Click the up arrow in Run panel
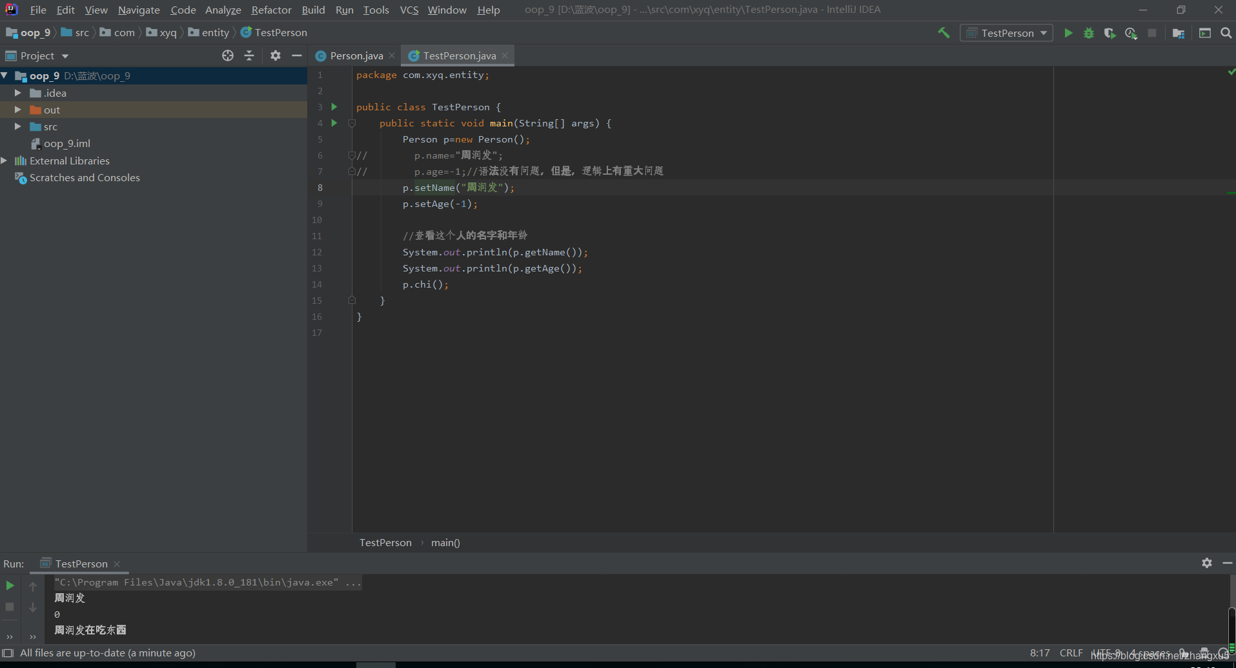The height and width of the screenshot is (668, 1236). [x=33, y=586]
